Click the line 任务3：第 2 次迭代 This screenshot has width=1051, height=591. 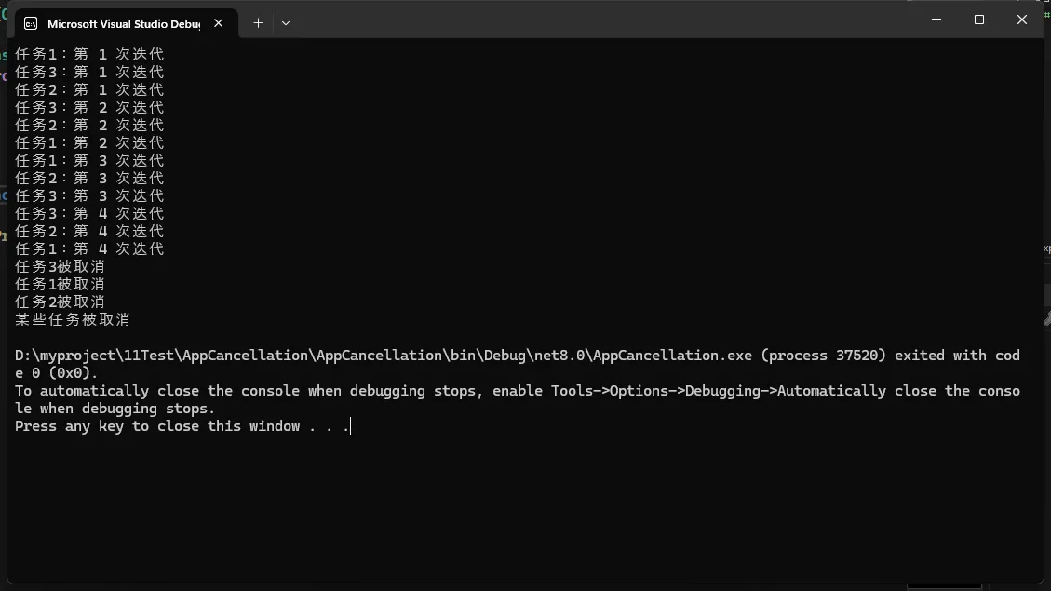point(89,107)
